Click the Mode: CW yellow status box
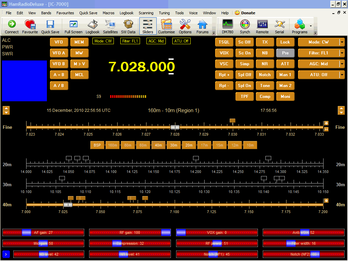Screen dimensions: 348x261 (103, 41)
